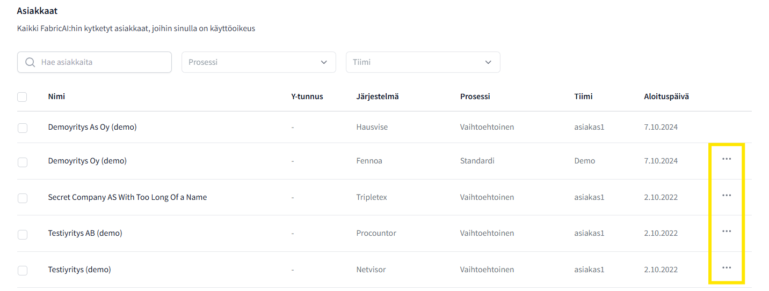Toggle the select-all checkbox in table header
Viewport: 769px width, 291px height.
(x=22, y=97)
